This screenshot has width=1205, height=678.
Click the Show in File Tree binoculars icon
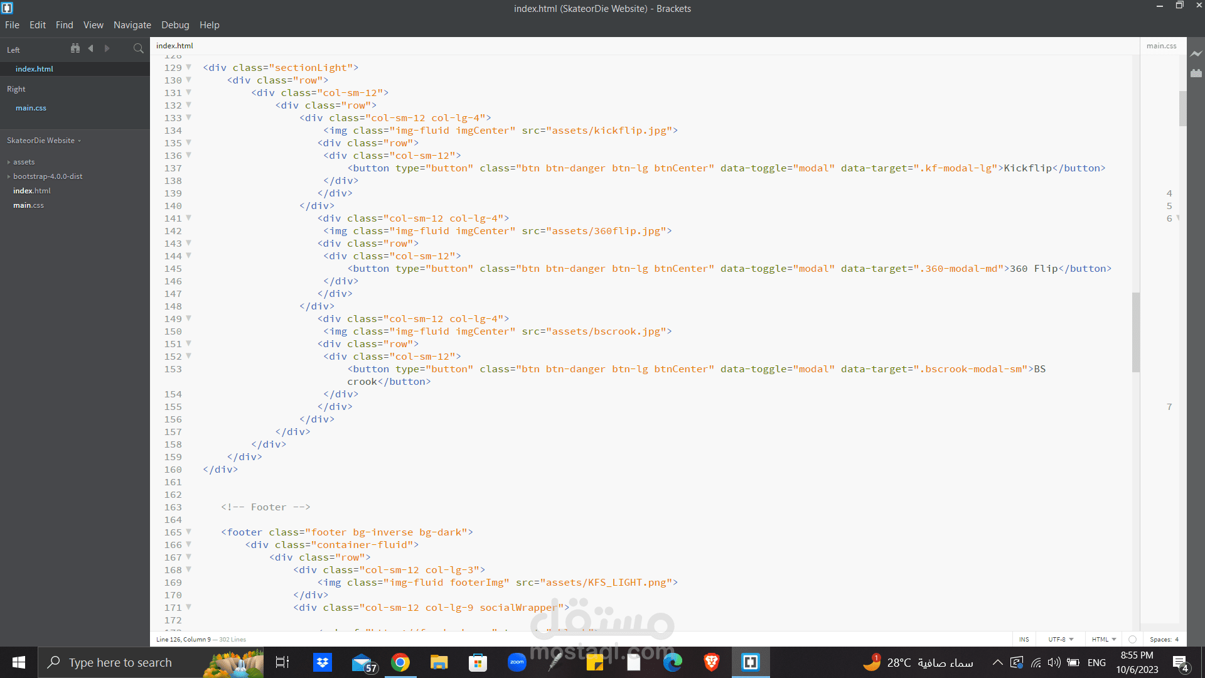pos(75,48)
